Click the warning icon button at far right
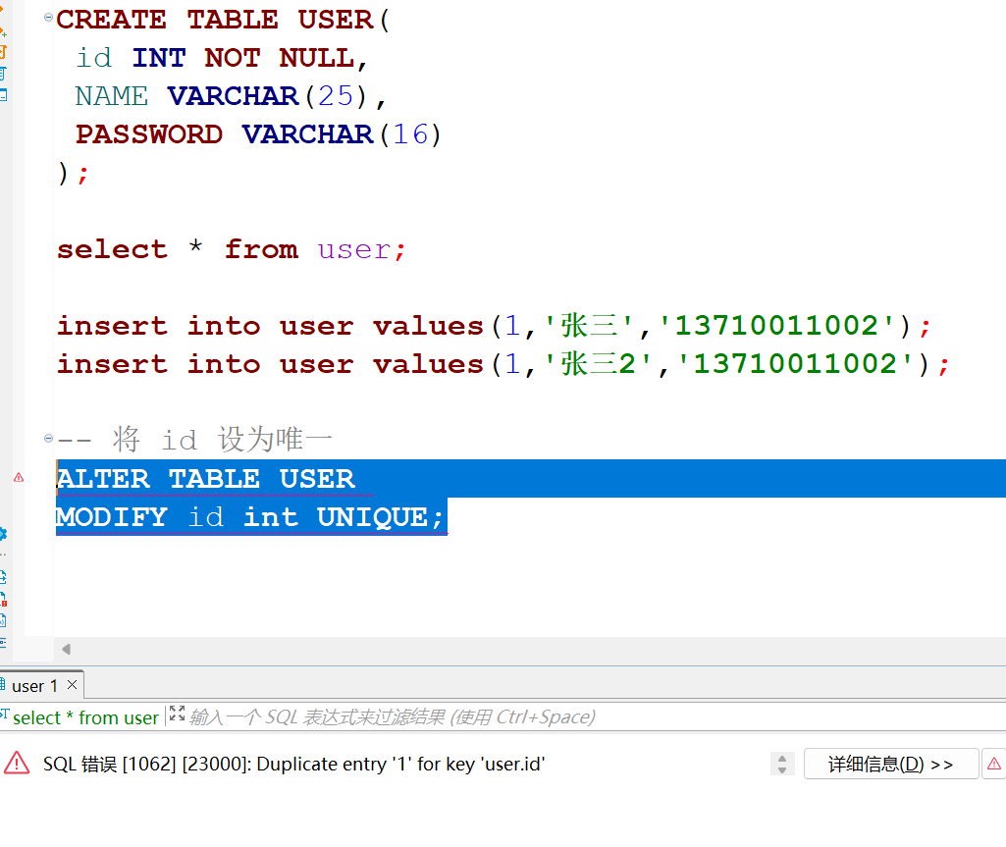 (x=994, y=764)
